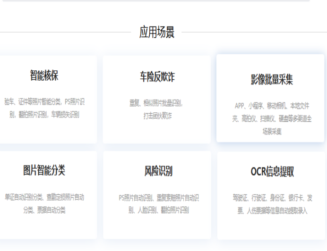Click the 车辆损失识别 description line
The image size is (327, 251).
coord(44,115)
